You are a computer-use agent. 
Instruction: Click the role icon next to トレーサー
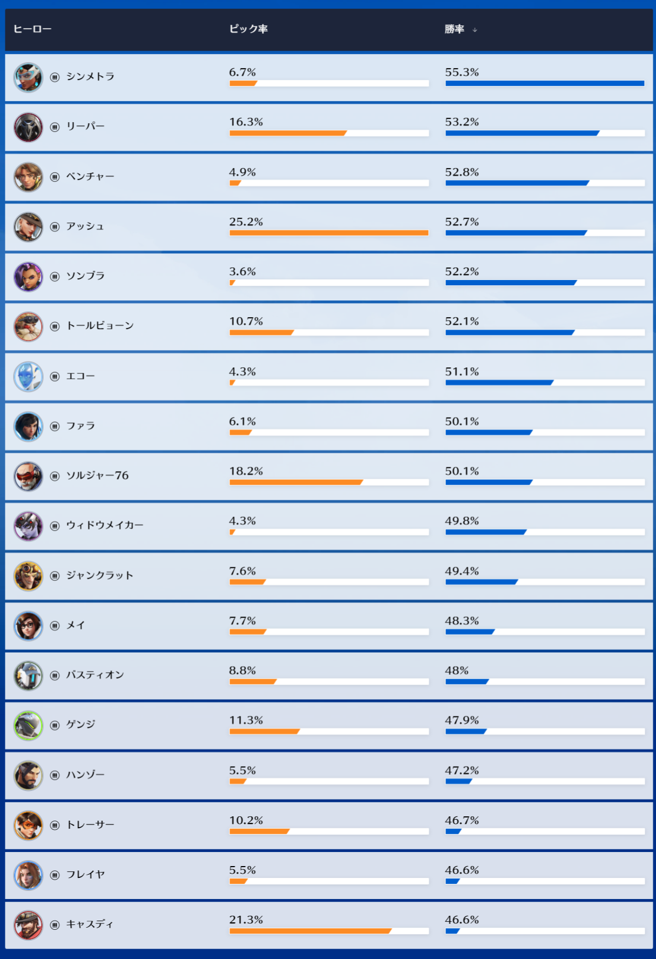coord(55,825)
